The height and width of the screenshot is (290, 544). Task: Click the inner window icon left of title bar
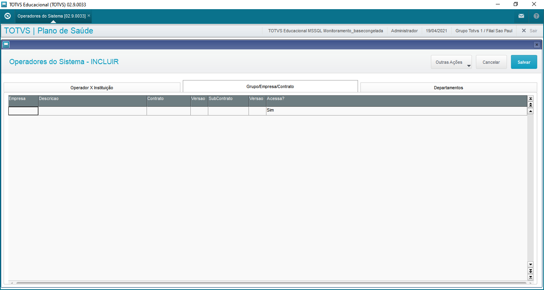point(6,45)
